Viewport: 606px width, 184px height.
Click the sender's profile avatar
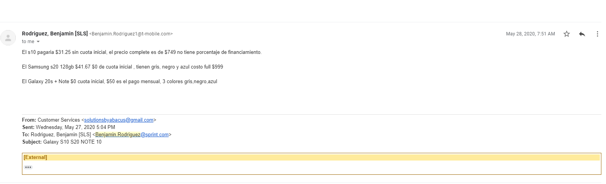pos(8,38)
